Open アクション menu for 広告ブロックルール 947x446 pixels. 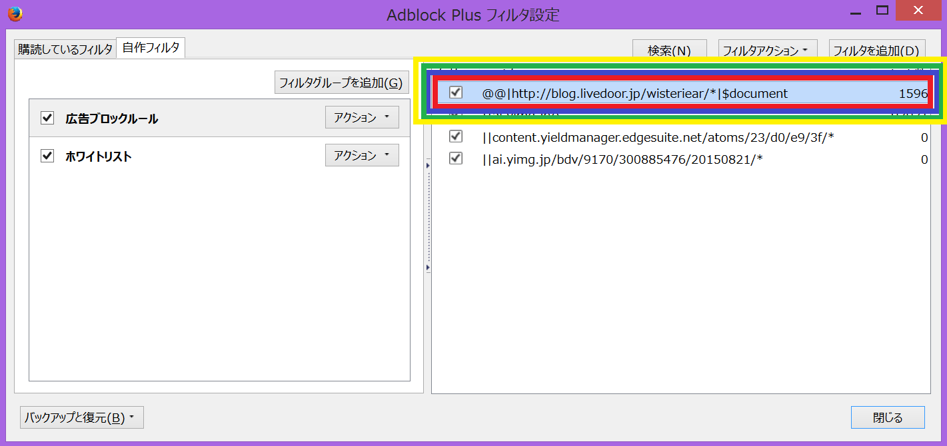(x=362, y=118)
